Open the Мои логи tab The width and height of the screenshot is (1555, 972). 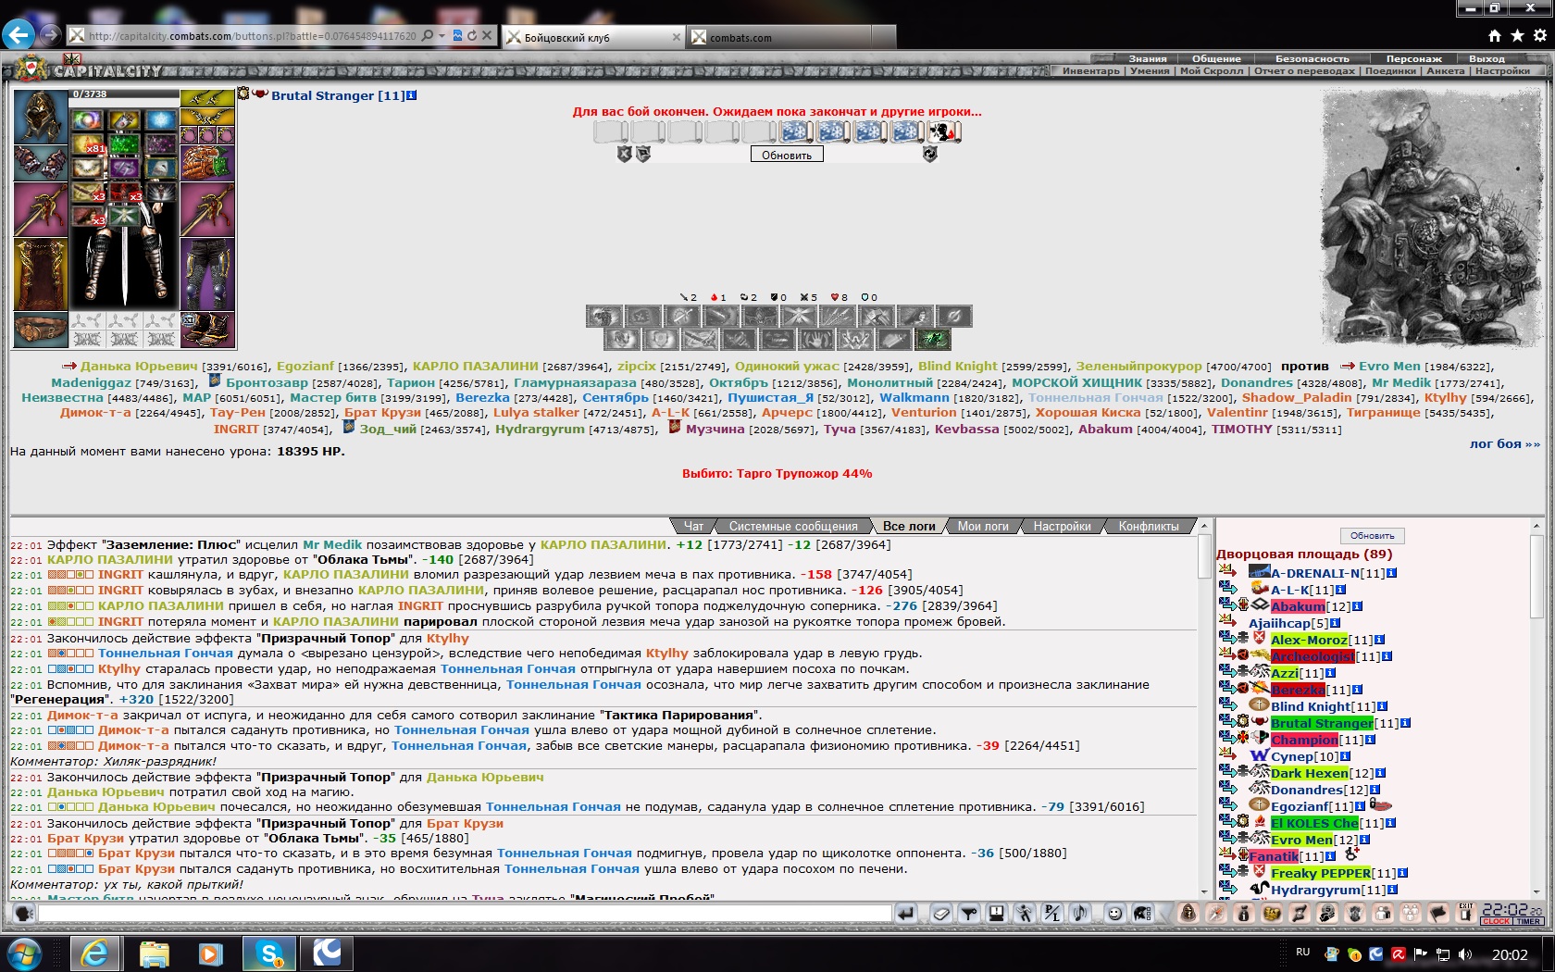point(983,527)
